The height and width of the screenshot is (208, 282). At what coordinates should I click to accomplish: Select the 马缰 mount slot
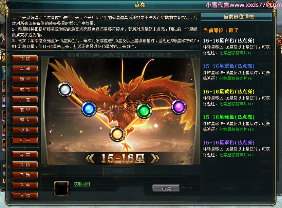[x=25, y=195]
